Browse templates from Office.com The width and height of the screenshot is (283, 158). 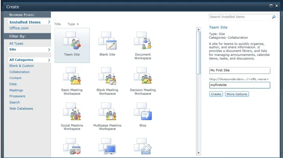point(19,28)
